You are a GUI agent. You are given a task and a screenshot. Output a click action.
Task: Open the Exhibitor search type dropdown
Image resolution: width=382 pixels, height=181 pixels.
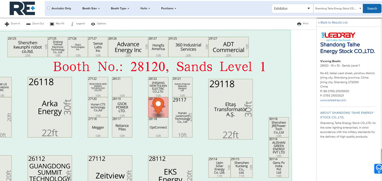[292, 9]
